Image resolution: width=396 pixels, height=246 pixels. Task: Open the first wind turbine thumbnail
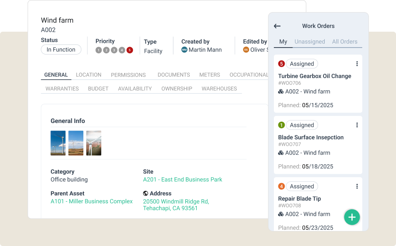tap(58, 143)
